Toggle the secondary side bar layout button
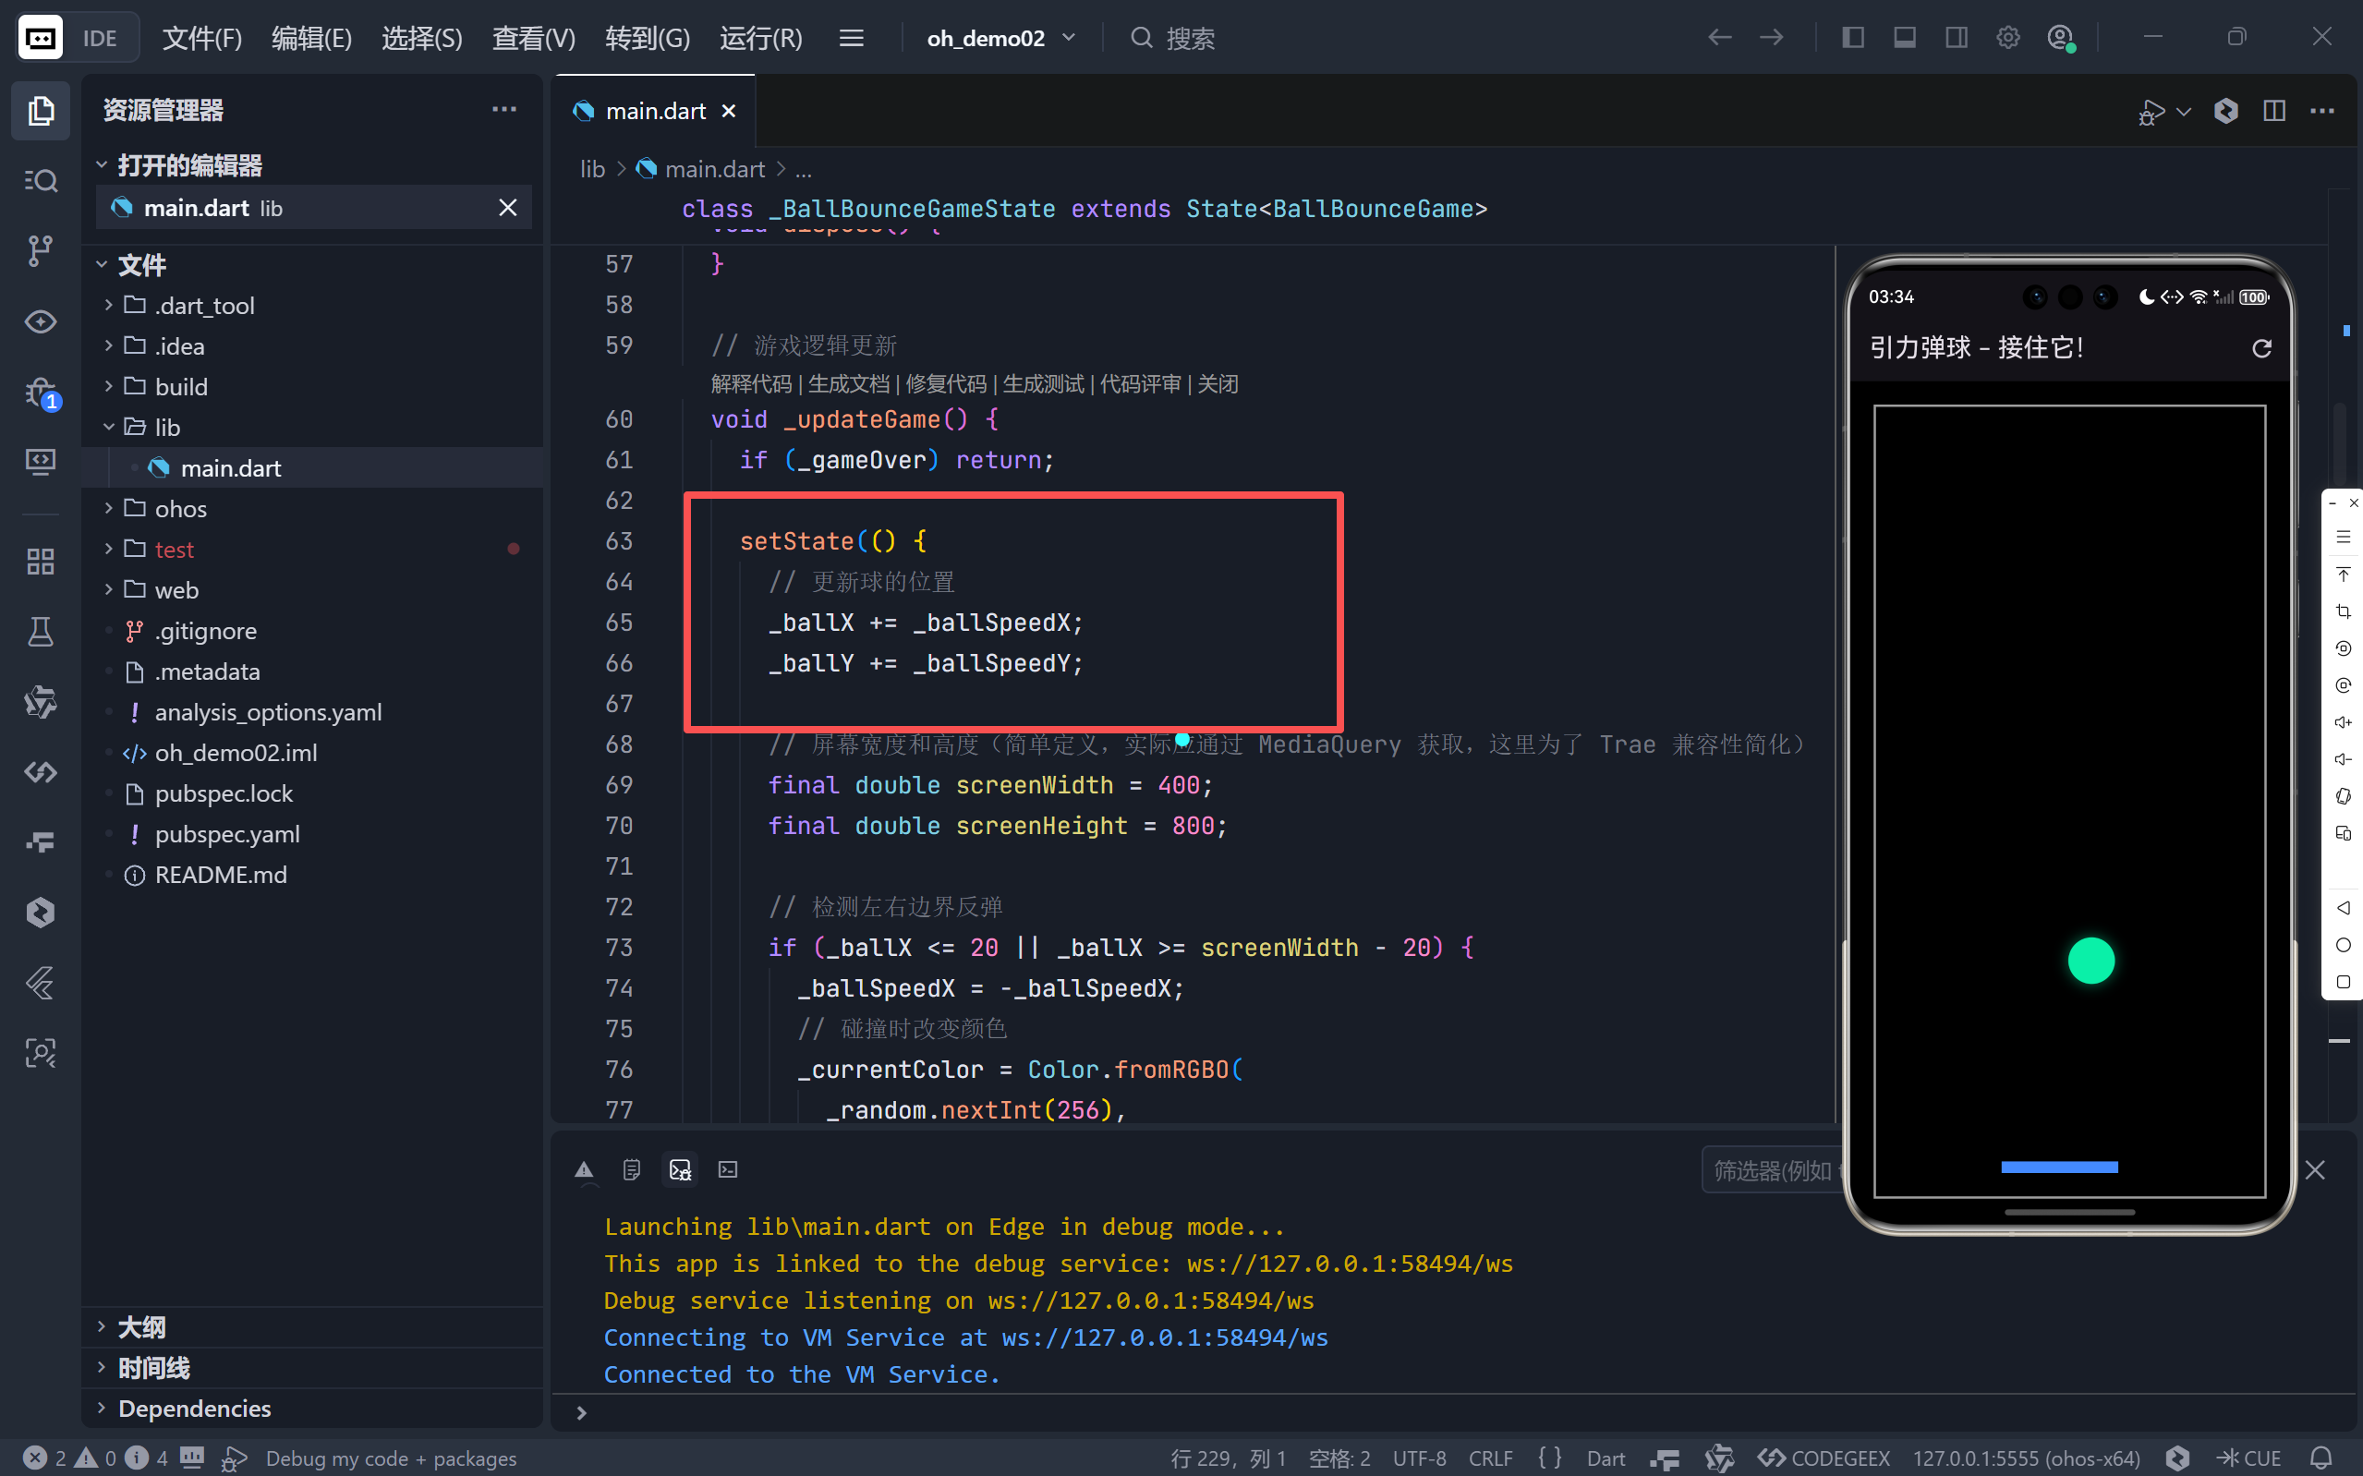Viewport: 2363px width, 1476px height. pyautogui.click(x=1956, y=38)
